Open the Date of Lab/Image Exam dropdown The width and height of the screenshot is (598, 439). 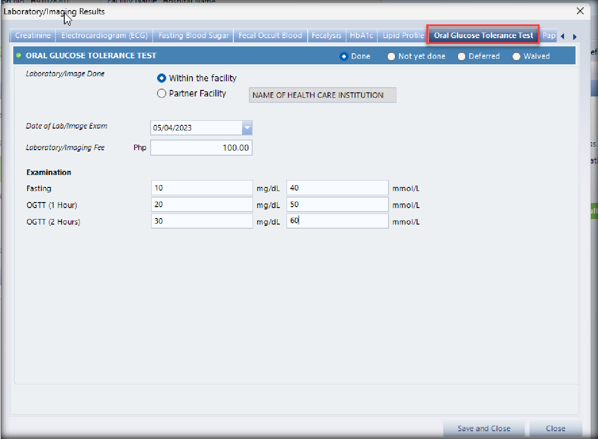point(247,128)
